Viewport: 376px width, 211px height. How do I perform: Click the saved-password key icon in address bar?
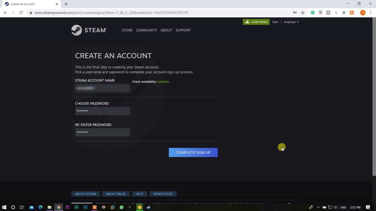[x=295, y=13]
